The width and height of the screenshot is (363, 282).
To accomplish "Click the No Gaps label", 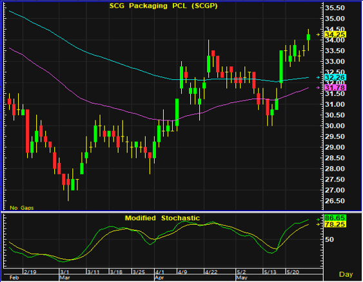I will point(22,208).
